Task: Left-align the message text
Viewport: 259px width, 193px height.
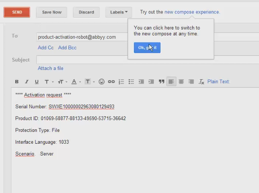Action: pyautogui.click(x=171, y=82)
